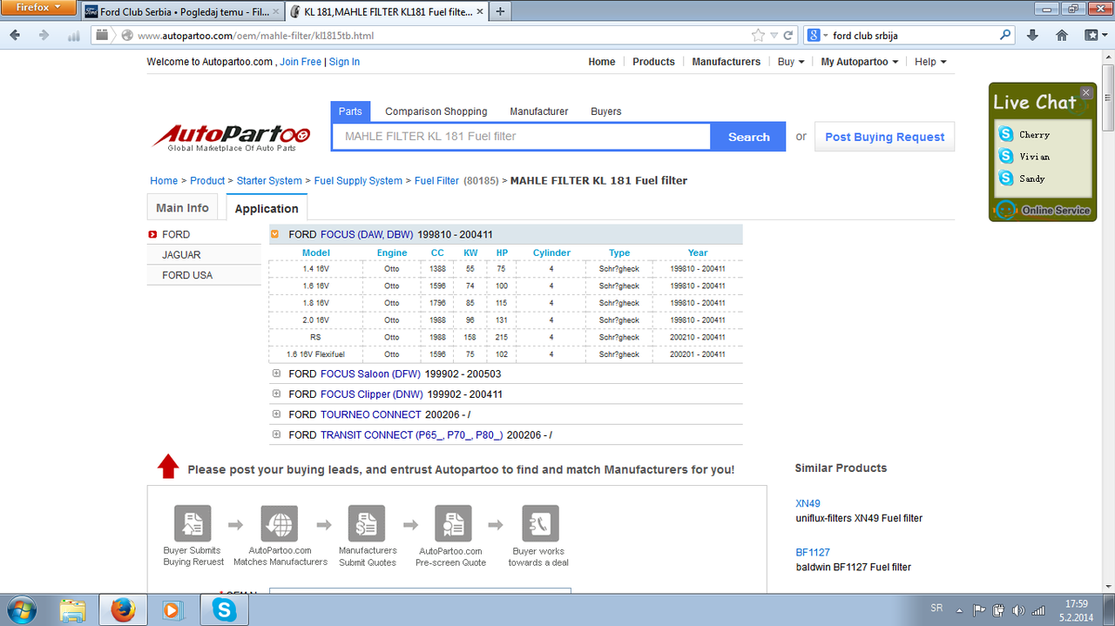Screen dimensions: 1115x626
Task: Click Post Buying Request button
Action: tap(884, 137)
